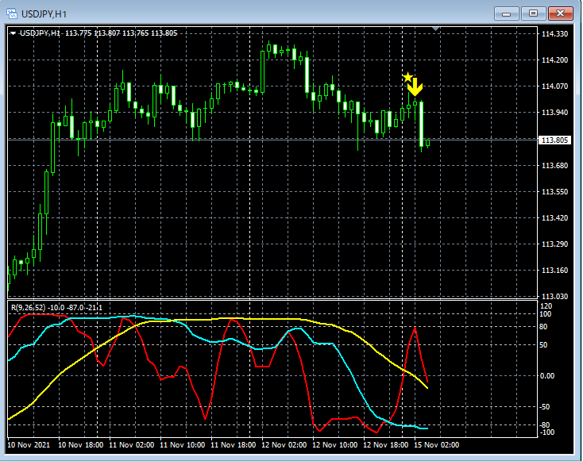This screenshot has width=583, height=461.
Task: Click the OHLC header 113.775 113.807 113.765 113.805
Action: [122, 33]
